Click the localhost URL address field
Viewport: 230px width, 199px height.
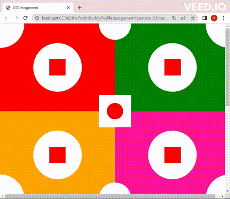pos(101,18)
